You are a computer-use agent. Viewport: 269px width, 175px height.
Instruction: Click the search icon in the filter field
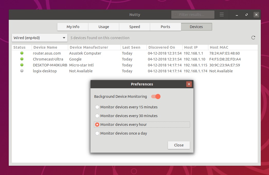(175, 15)
